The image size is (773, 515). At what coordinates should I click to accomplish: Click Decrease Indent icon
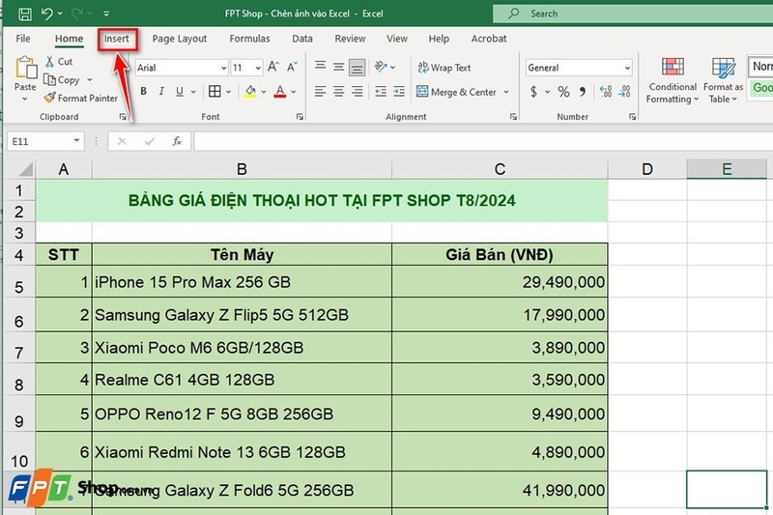point(381,91)
